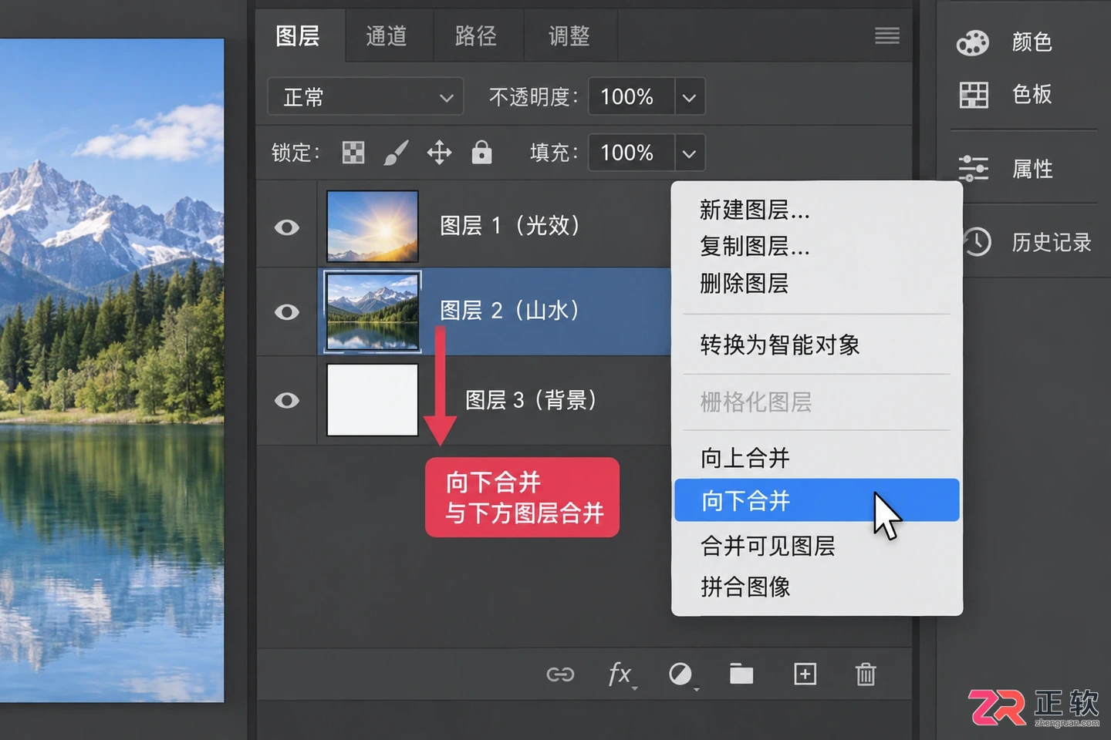Click the lock transparent pixels checkerboard icon

[353, 153]
